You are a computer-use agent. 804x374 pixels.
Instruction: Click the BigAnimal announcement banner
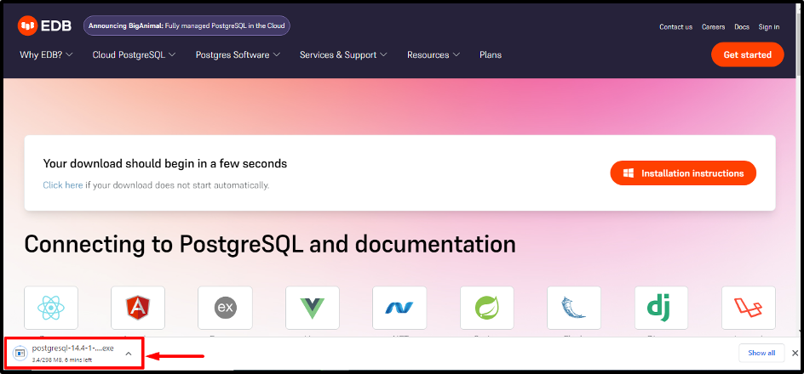187,25
